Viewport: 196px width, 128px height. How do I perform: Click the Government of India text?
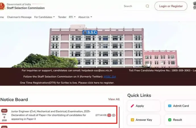[19, 4]
